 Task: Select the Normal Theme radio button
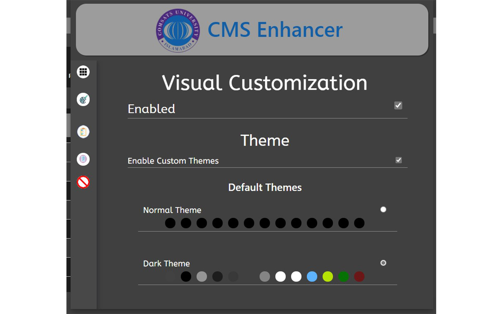(x=383, y=209)
